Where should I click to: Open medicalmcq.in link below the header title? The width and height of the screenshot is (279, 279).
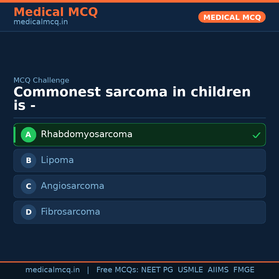41,22
